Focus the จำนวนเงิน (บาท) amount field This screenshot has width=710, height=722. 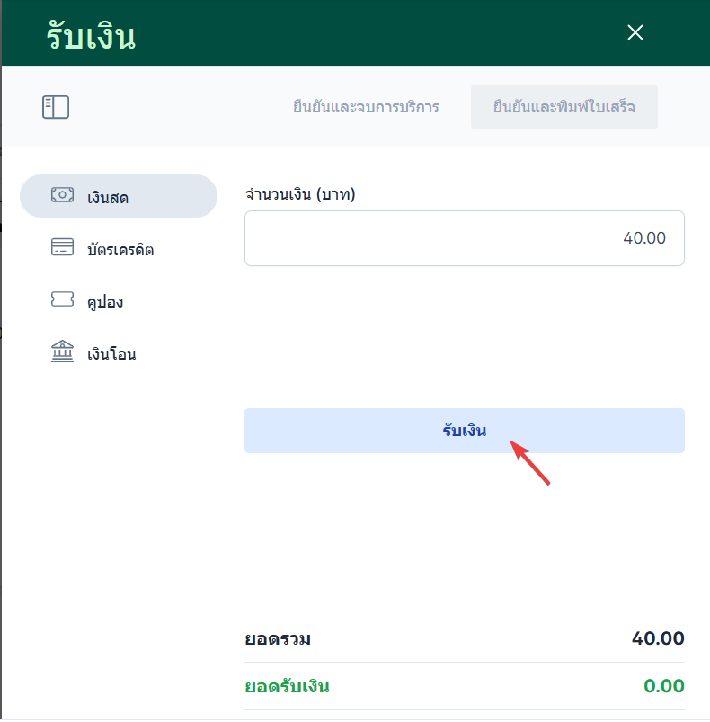pyautogui.click(x=465, y=238)
